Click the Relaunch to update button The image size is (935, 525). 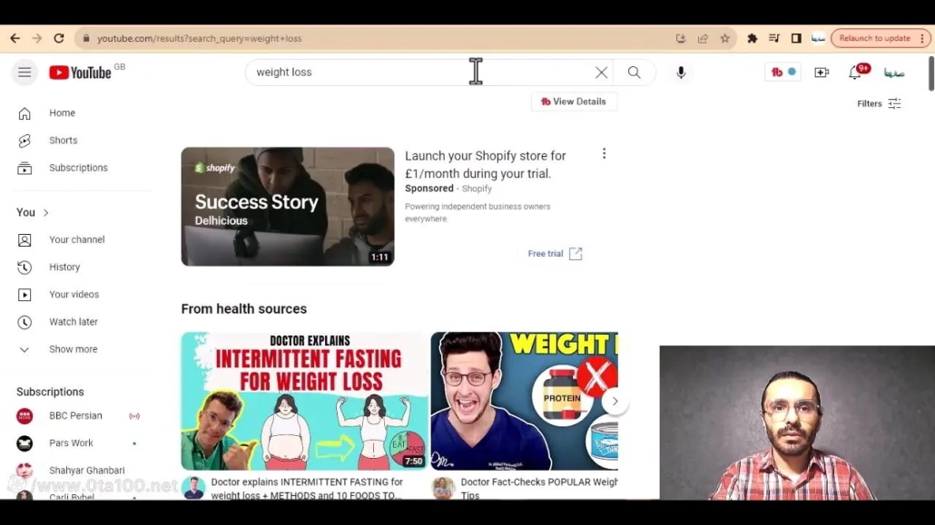point(874,38)
